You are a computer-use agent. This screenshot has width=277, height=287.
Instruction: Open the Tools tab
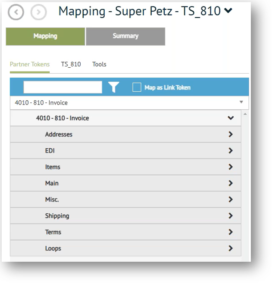99,65
